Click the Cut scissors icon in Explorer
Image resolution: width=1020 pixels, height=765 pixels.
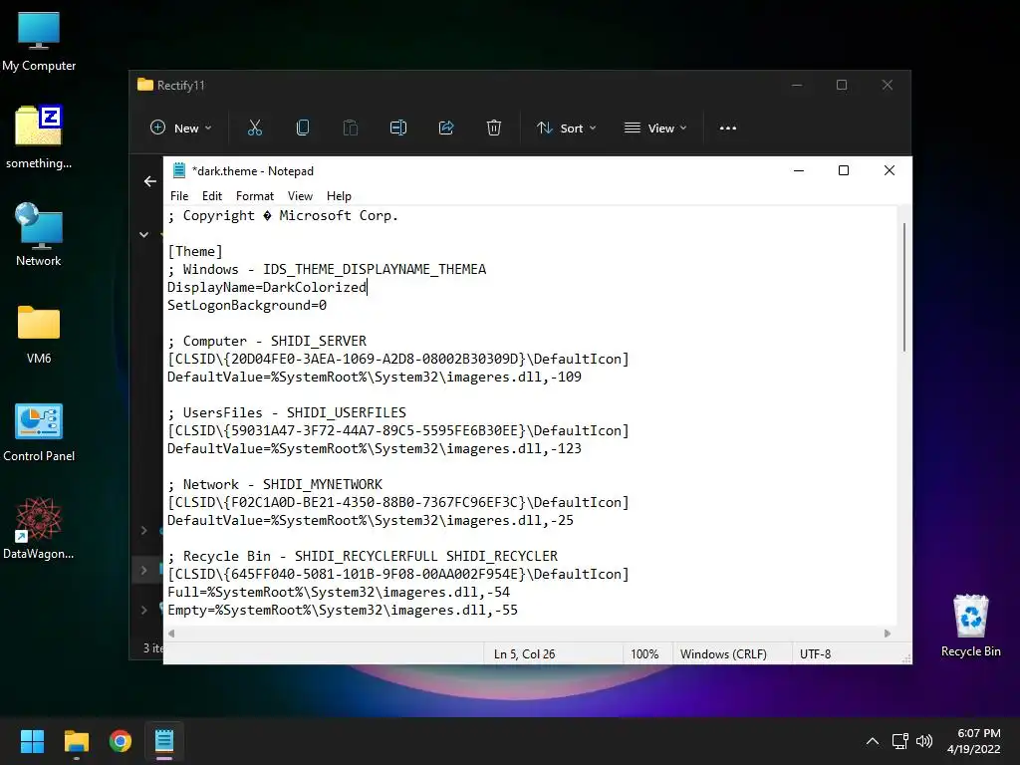(x=255, y=128)
